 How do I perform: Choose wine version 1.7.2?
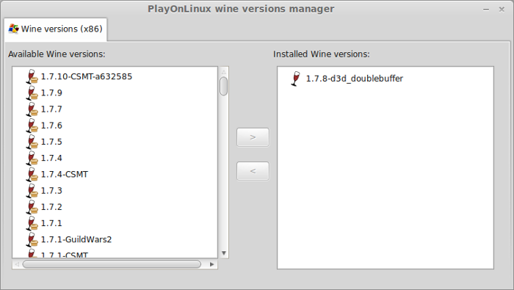[51, 207]
